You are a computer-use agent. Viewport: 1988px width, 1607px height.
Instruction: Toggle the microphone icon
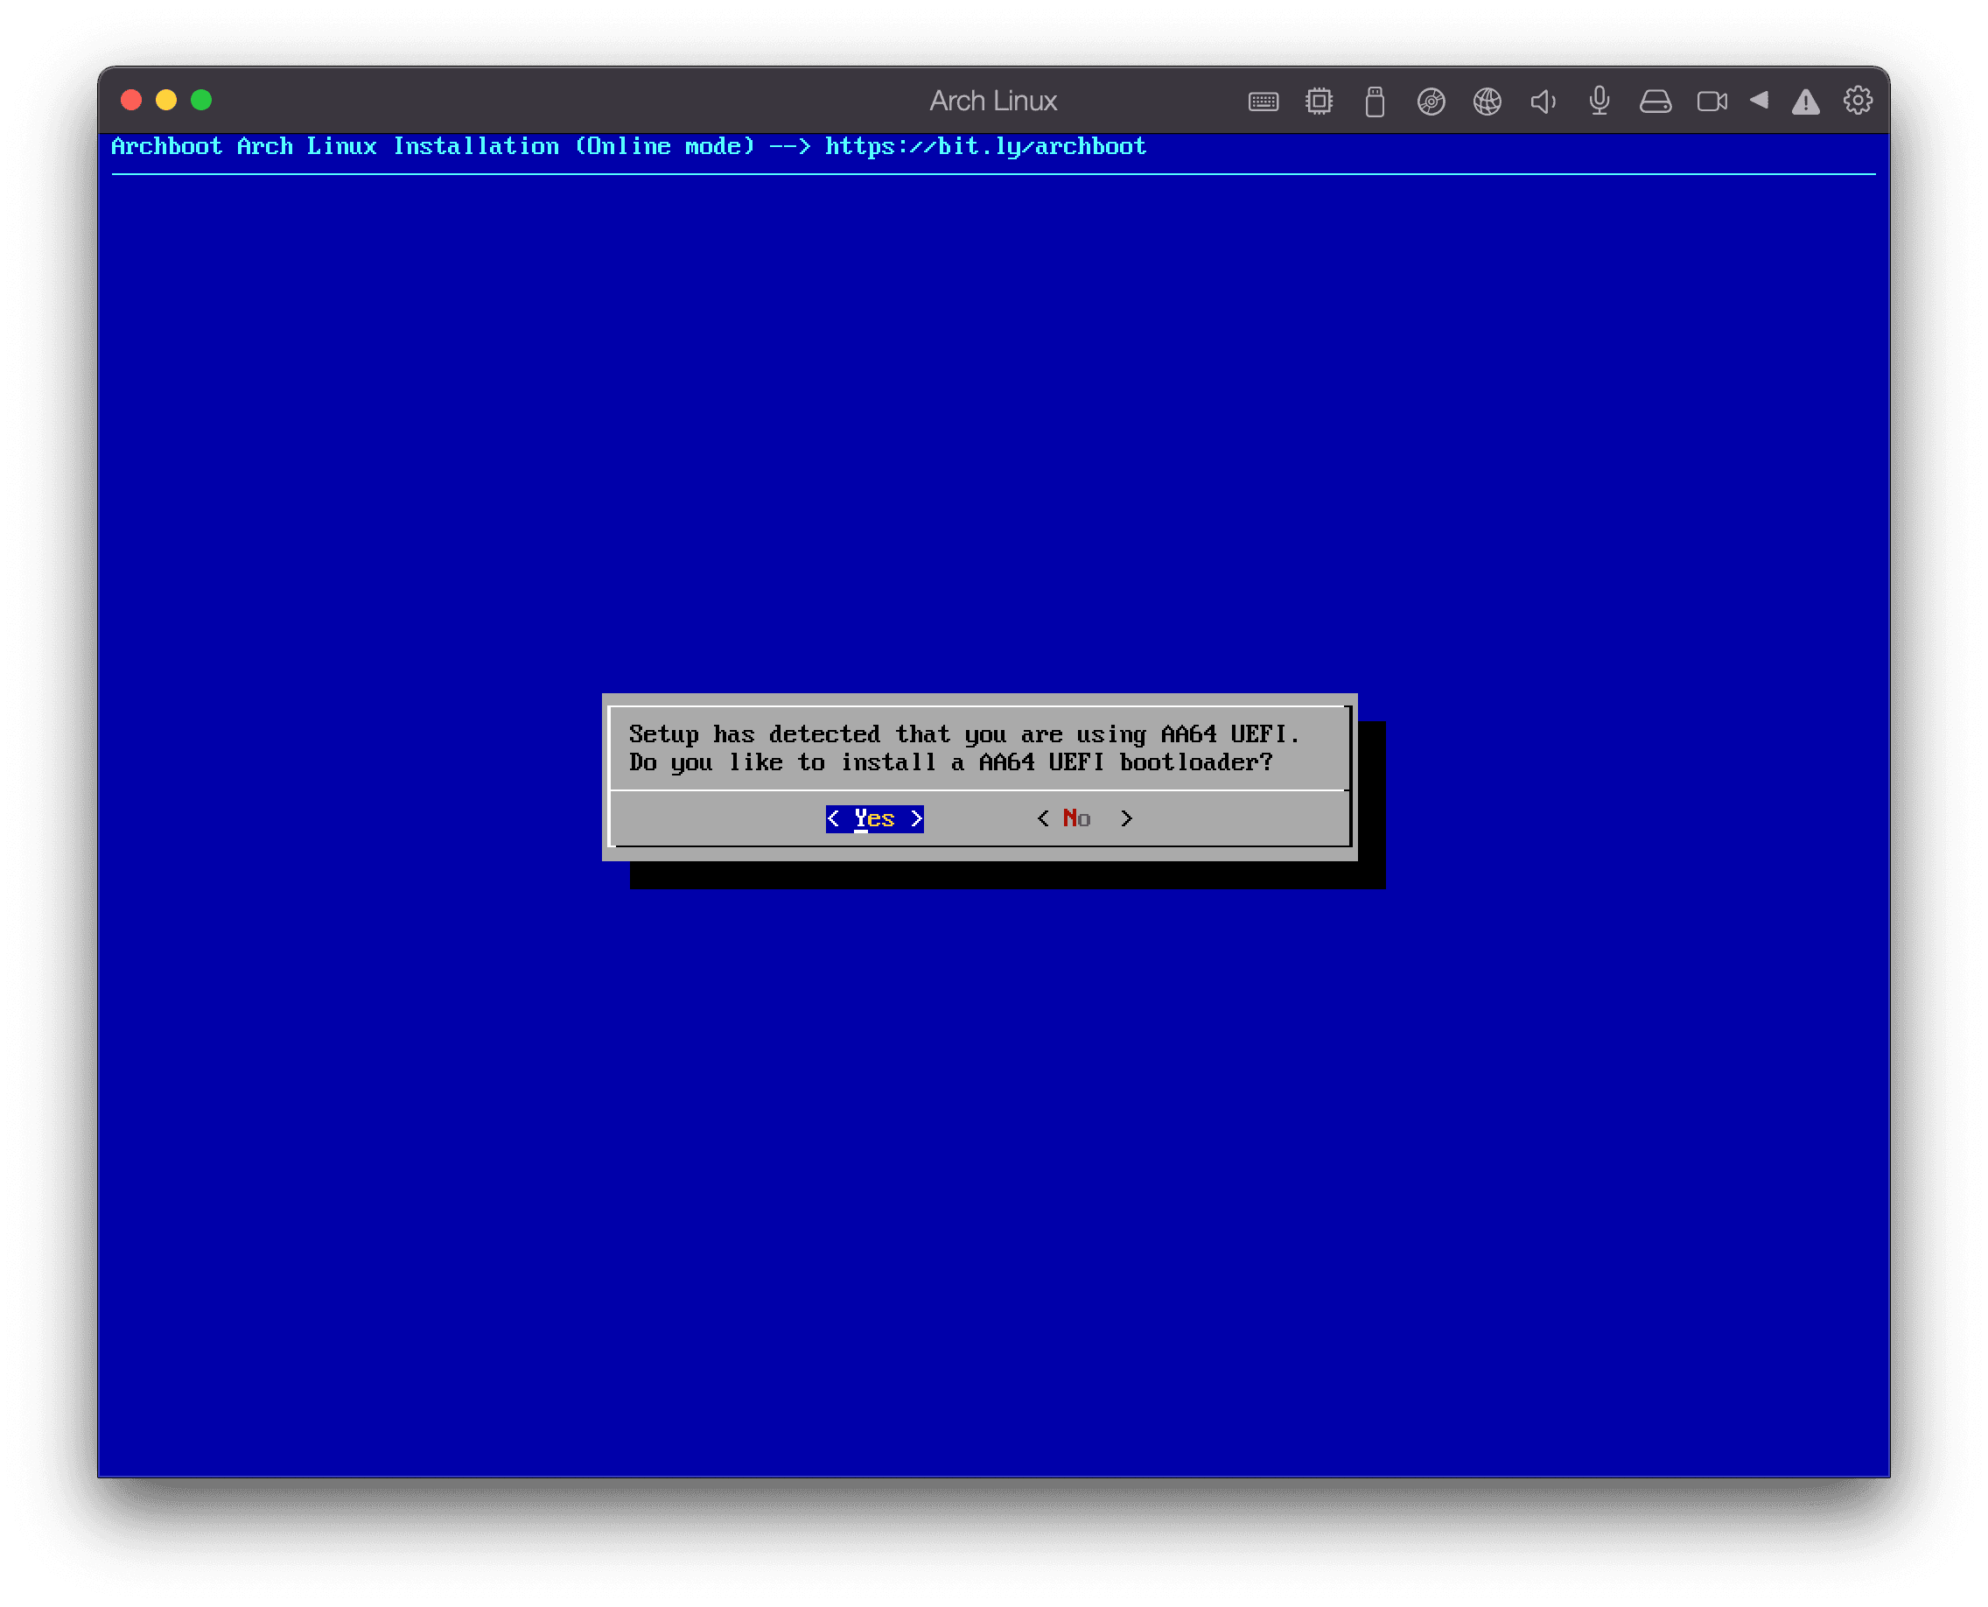(1599, 101)
